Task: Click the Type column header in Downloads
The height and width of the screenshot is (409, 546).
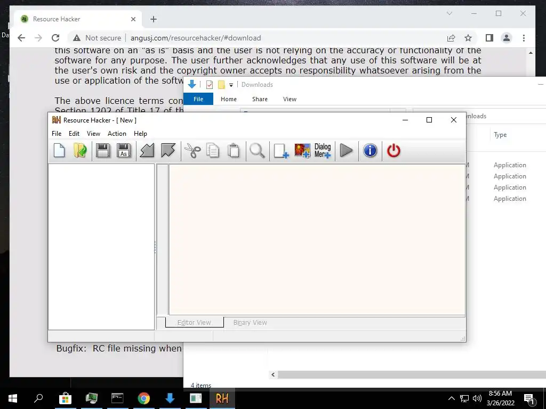Action: coord(500,135)
